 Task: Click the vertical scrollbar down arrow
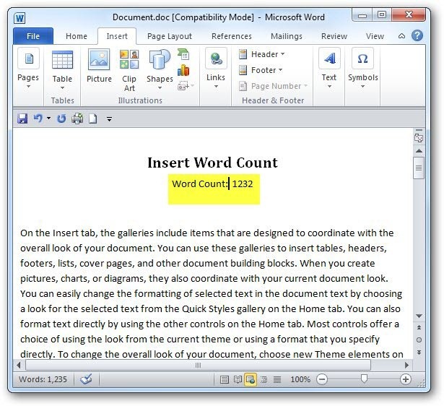(419, 316)
